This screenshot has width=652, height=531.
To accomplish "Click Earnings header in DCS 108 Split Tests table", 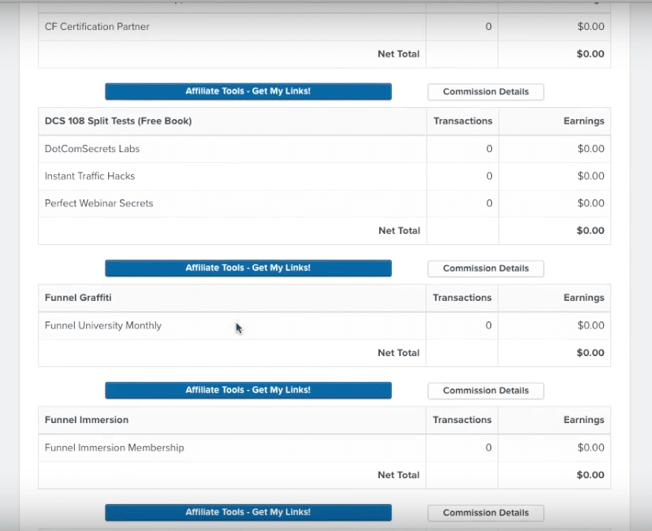I will 584,121.
